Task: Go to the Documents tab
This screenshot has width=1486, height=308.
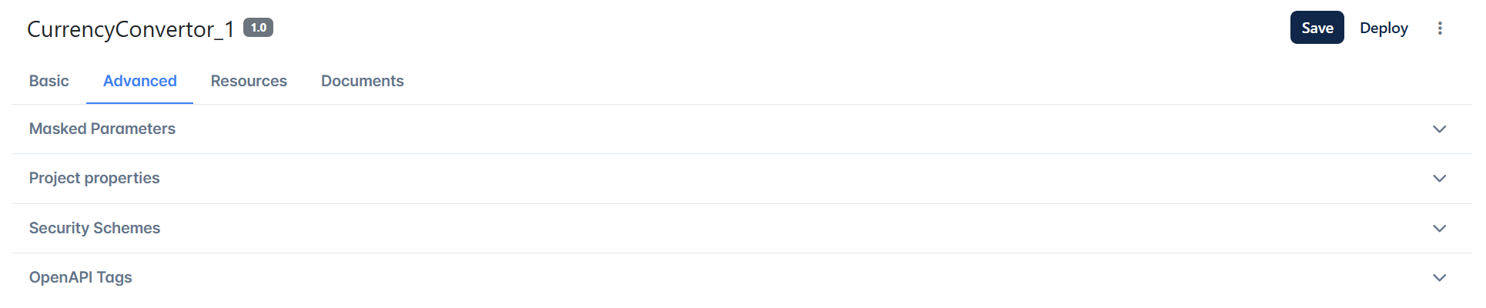Action: coord(363,81)
